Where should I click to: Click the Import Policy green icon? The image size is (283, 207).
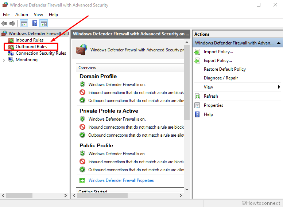(197, 52)
